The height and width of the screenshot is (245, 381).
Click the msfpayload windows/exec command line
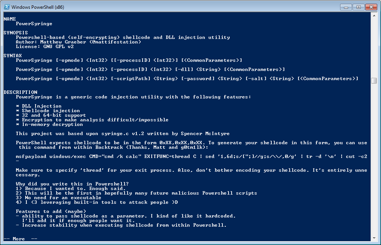click(x=191, y=156)
